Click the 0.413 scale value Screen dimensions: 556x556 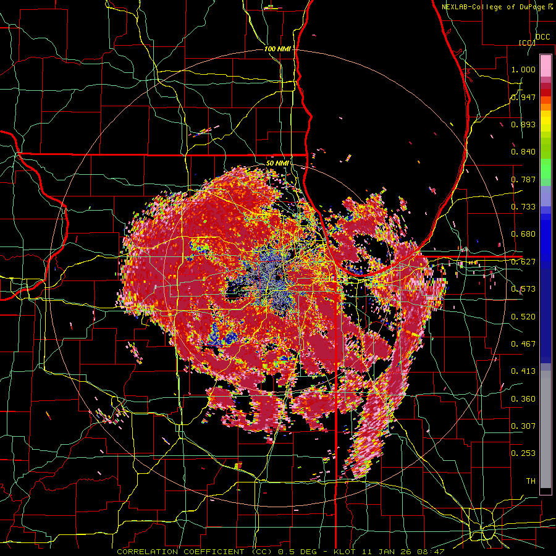pyautogui.click(x=523, y=371)
